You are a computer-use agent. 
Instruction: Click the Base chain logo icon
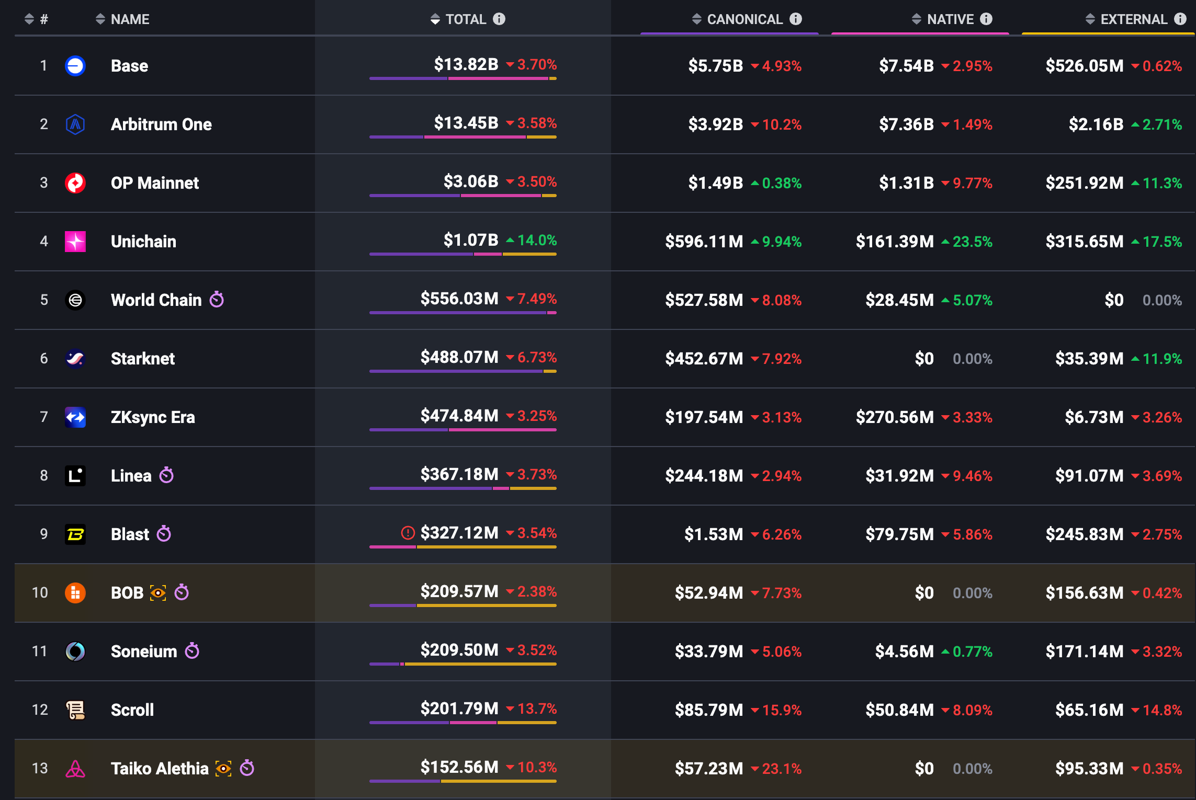point(75,66)
